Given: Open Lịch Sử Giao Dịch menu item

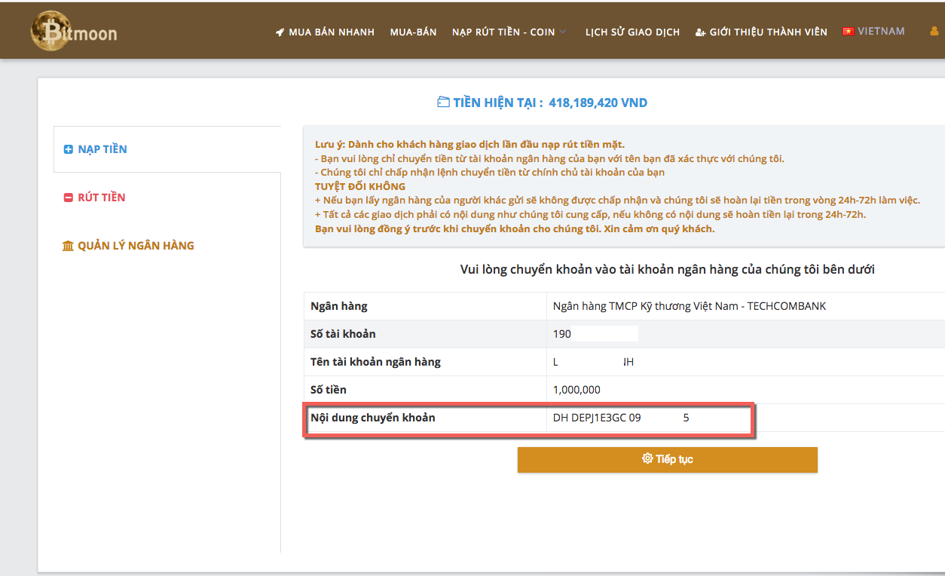Looking at the screenshot, I should point(632,32).
